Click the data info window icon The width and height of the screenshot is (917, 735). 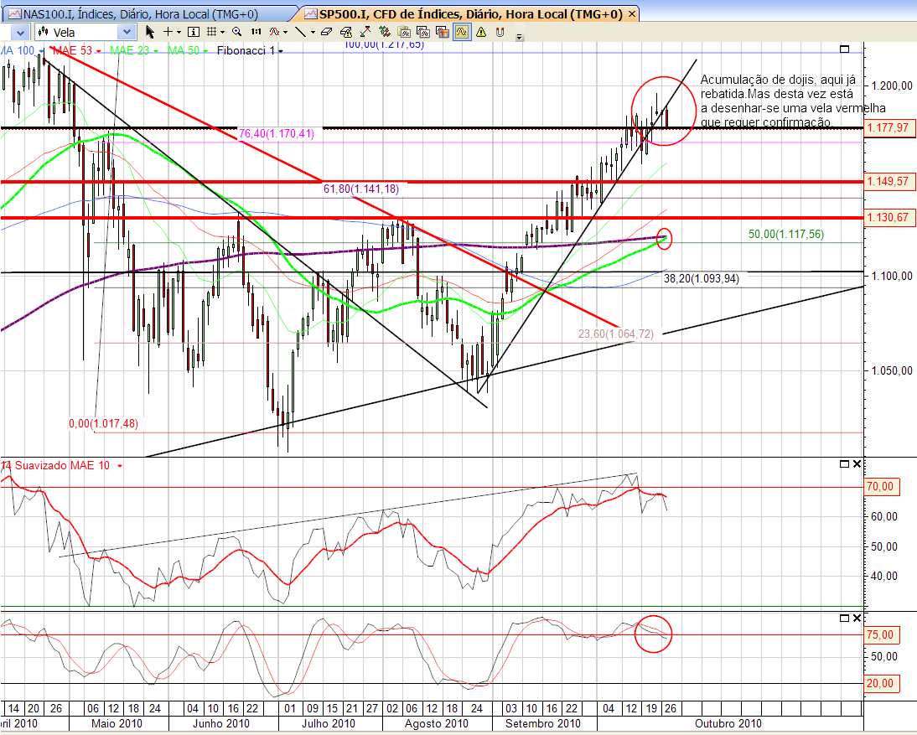pos(194,32)
